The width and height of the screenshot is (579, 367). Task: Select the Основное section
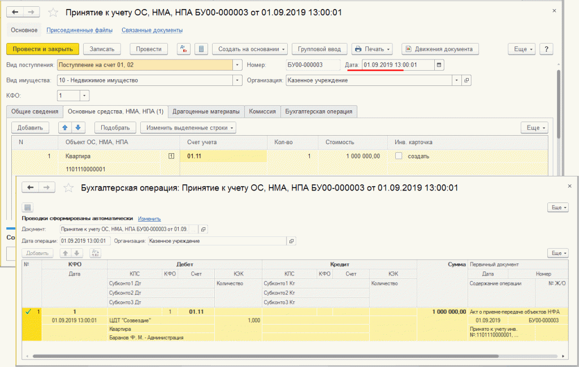pos(24,31)
